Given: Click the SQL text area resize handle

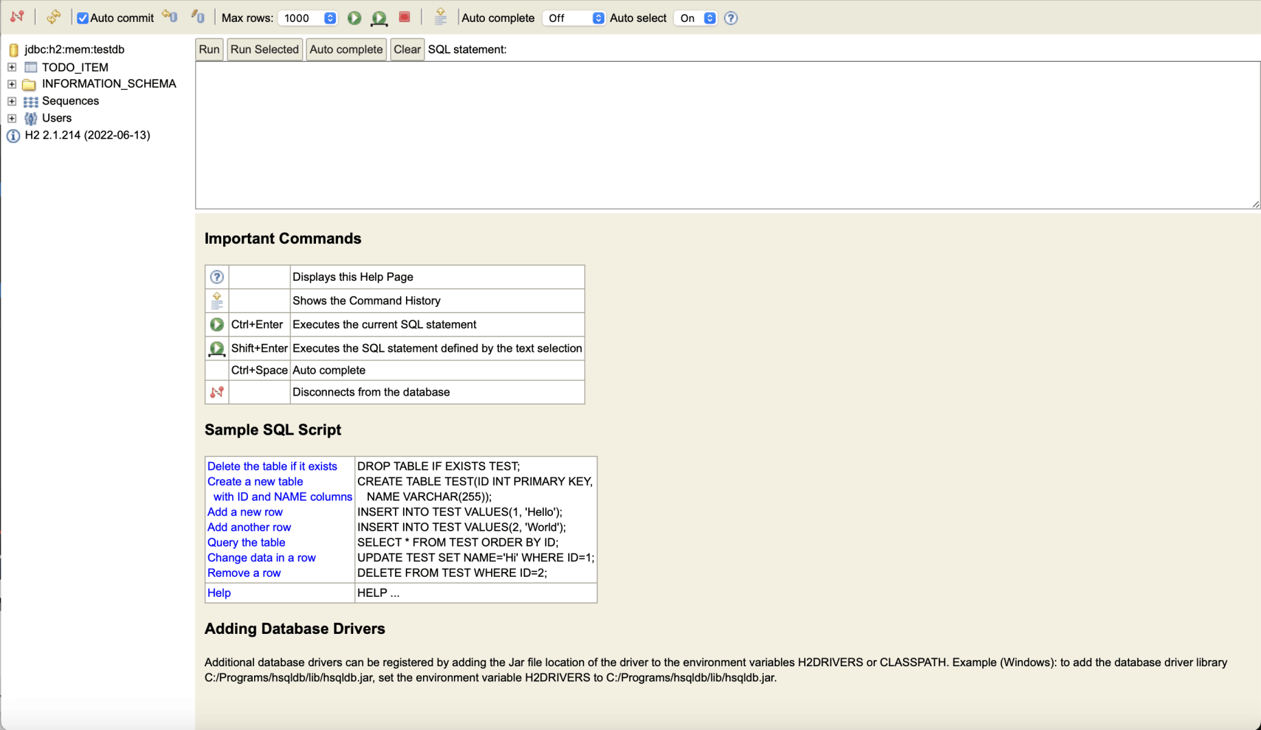Looking at the screenshot, I should coord(1255,204).
